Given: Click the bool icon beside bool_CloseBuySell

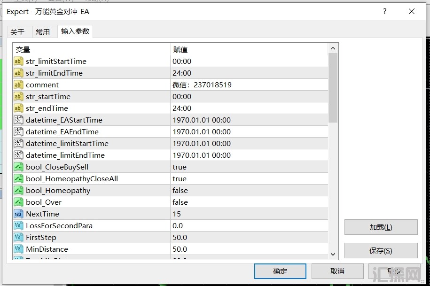Looking at the screenshot, I should tap(18, 167).
